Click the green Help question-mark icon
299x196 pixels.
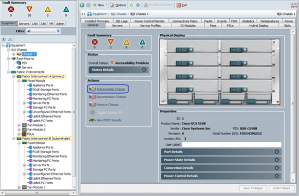[x=132, y=5]
